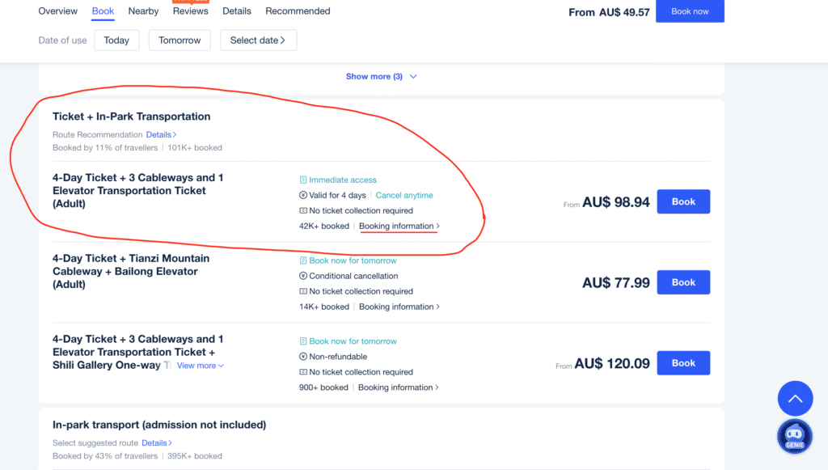Click Book now for tomorrow icon, AU$ 77.99 ticket
This screenshot has height=470, width=828.
[x=303, y=261]
